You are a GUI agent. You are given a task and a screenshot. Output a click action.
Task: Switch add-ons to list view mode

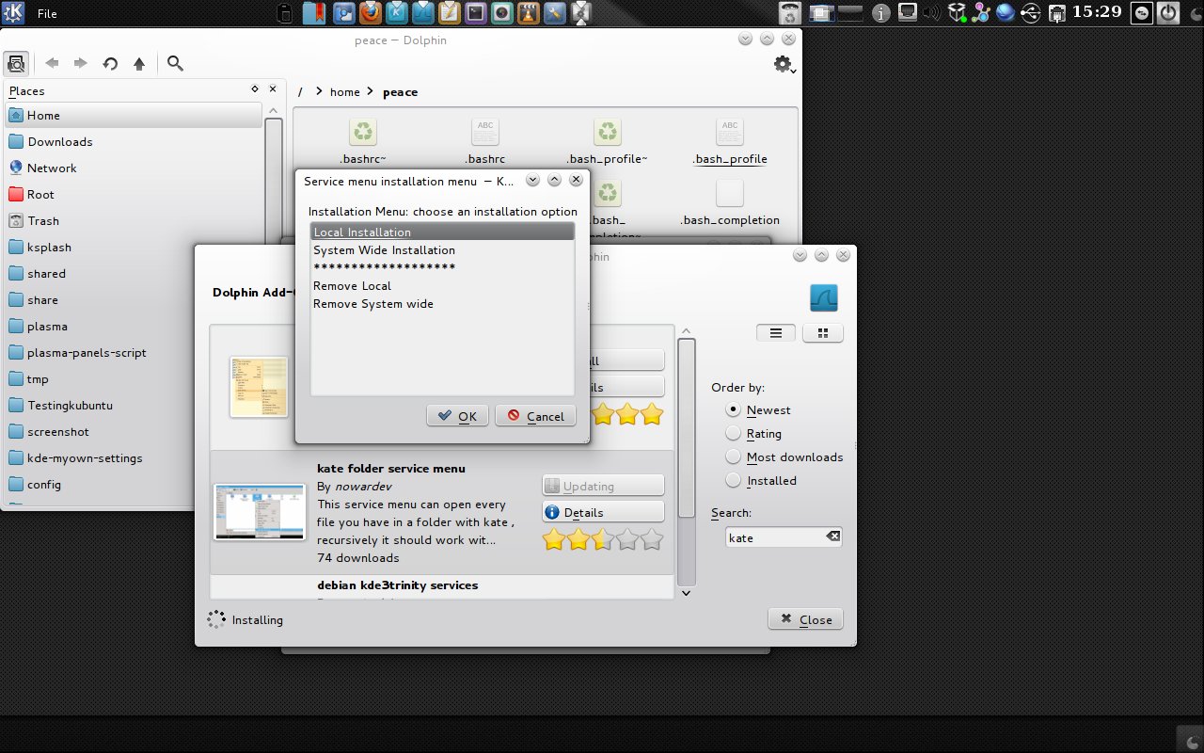tap(776, 332)
